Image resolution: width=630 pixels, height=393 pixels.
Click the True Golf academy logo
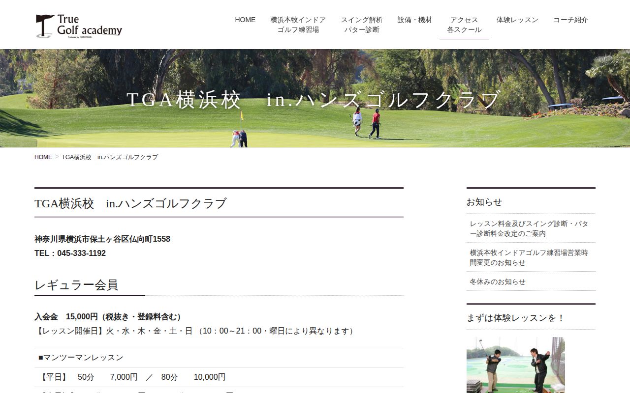(79, 26)
